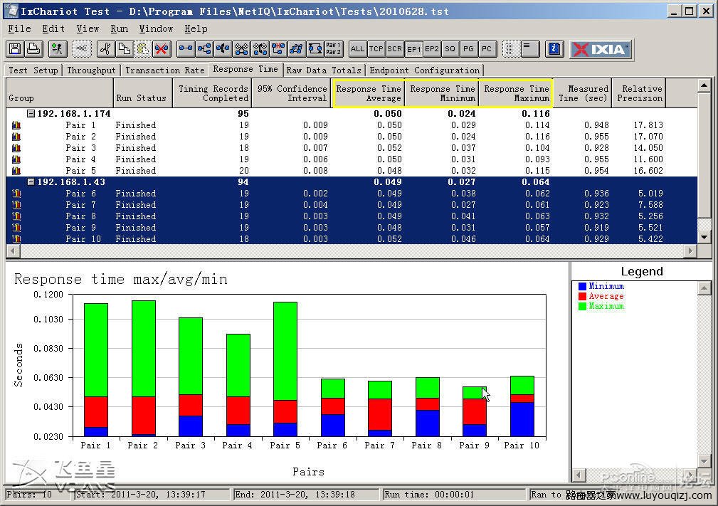
Task: Click table horizontal scroll left arrow
Action: point(13,251)
